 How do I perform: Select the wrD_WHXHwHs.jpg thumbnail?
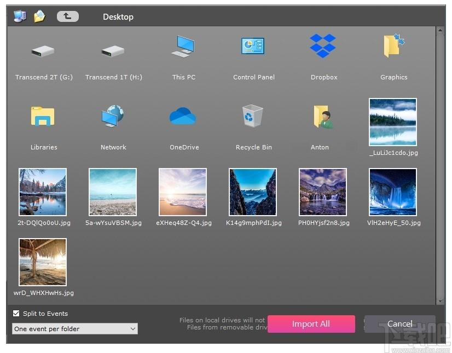(43, 262)
